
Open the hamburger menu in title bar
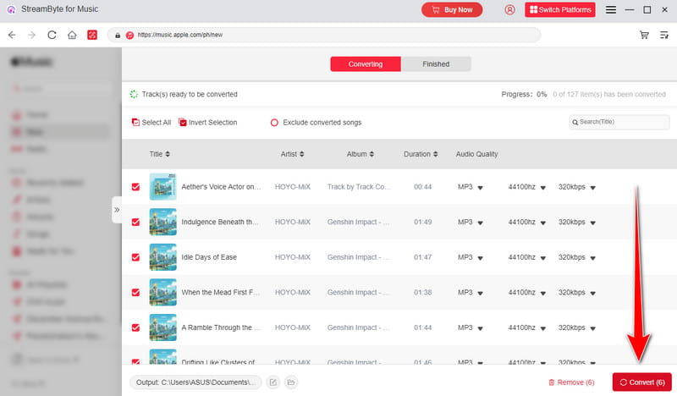611,10
